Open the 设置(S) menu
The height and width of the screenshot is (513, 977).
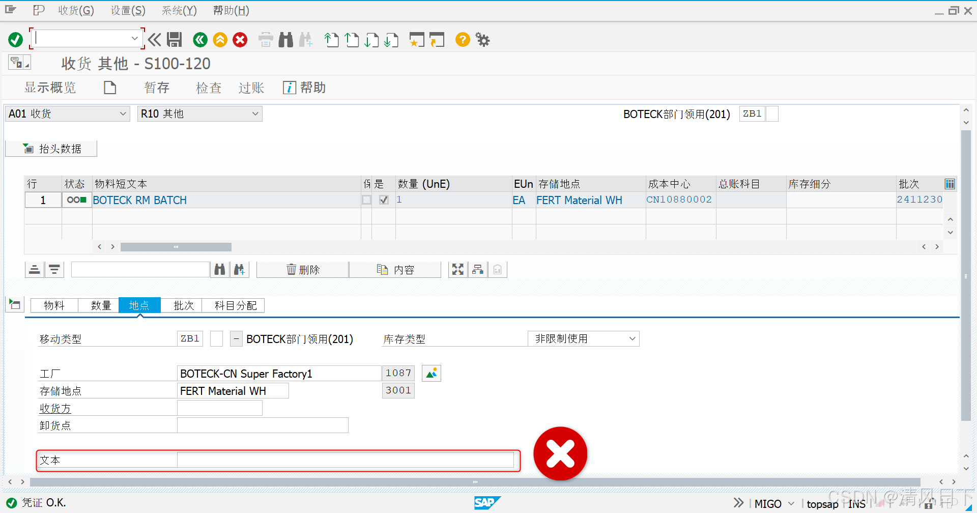[x=128, y=10]
